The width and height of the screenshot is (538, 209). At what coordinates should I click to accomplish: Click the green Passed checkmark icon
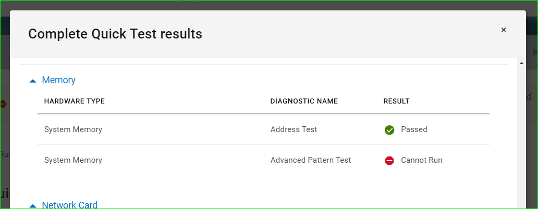[x=389, y=130]
